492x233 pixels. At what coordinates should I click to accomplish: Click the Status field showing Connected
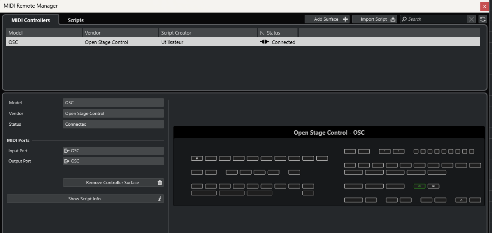tap(113, 124)
